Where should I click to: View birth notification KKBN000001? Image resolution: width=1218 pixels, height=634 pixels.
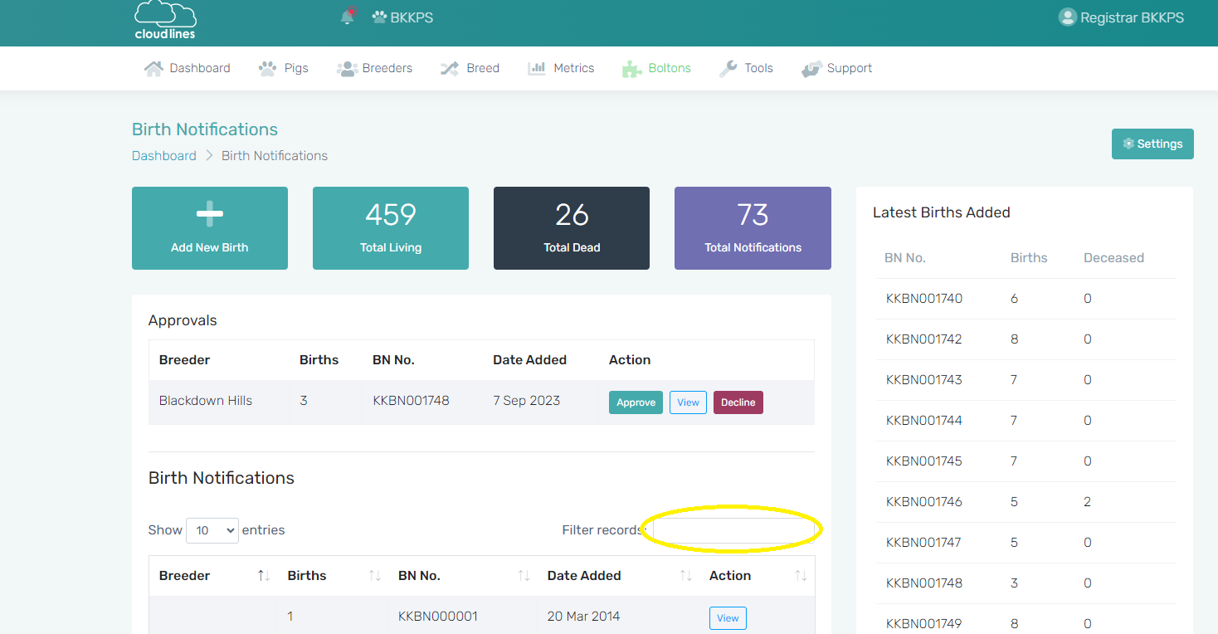728,618
